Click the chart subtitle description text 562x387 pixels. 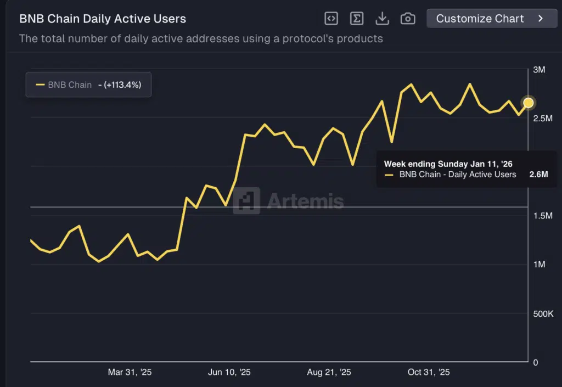(201, 39)
